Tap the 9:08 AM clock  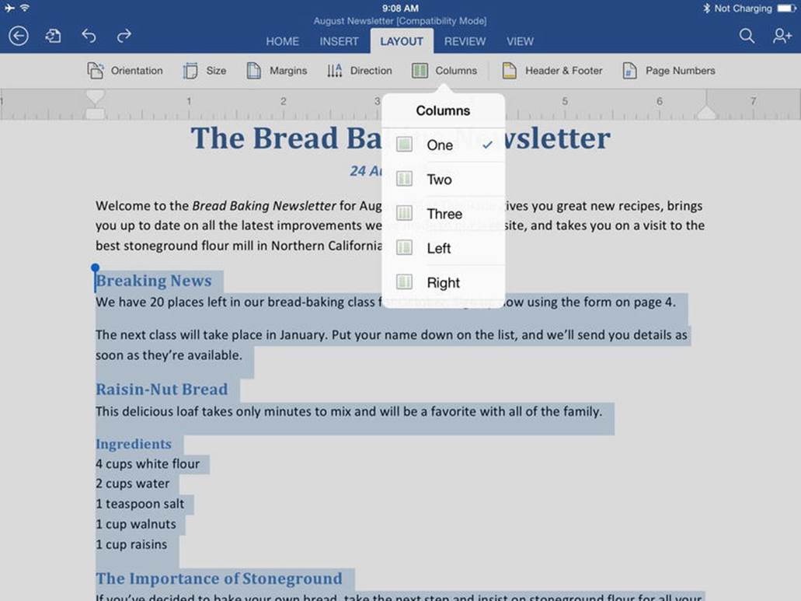click(x=401, y=9)
